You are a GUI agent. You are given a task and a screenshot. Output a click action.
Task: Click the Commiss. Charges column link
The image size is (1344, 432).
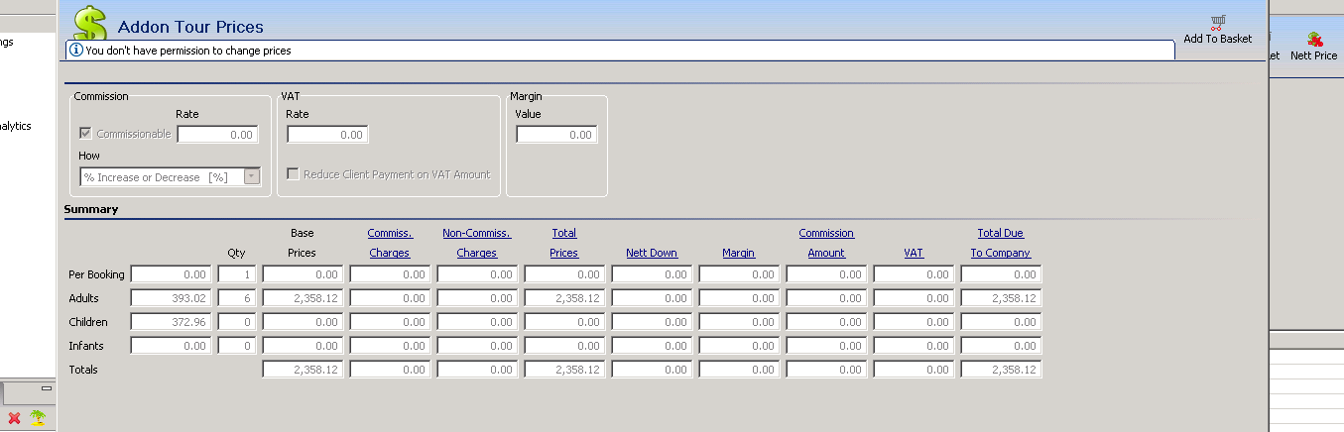tap(390, 243)
